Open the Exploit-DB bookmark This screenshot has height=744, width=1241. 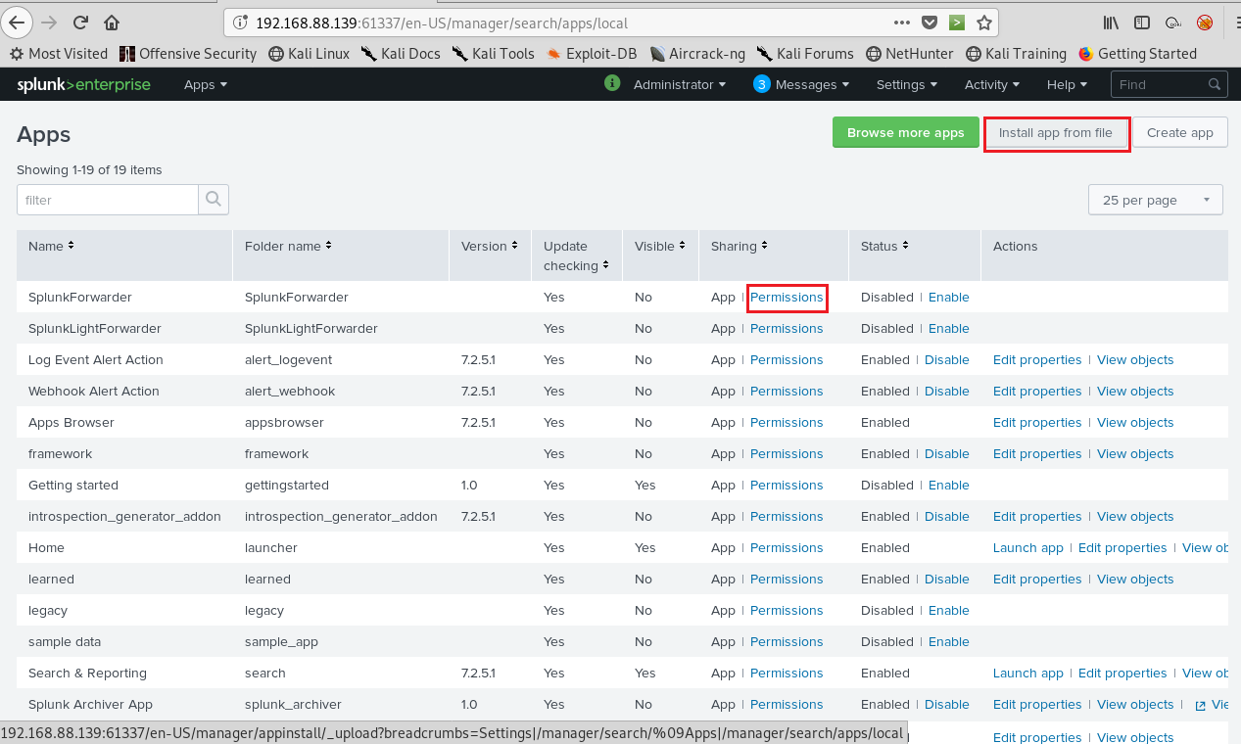coord(592,54)
